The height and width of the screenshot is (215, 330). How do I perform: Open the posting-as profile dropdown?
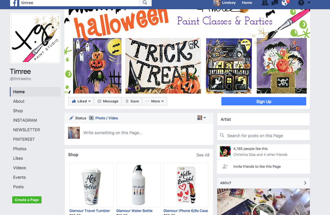click(x=202, y=118)
